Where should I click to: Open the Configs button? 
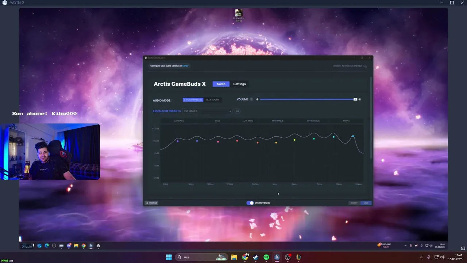[x=151, y=203]
